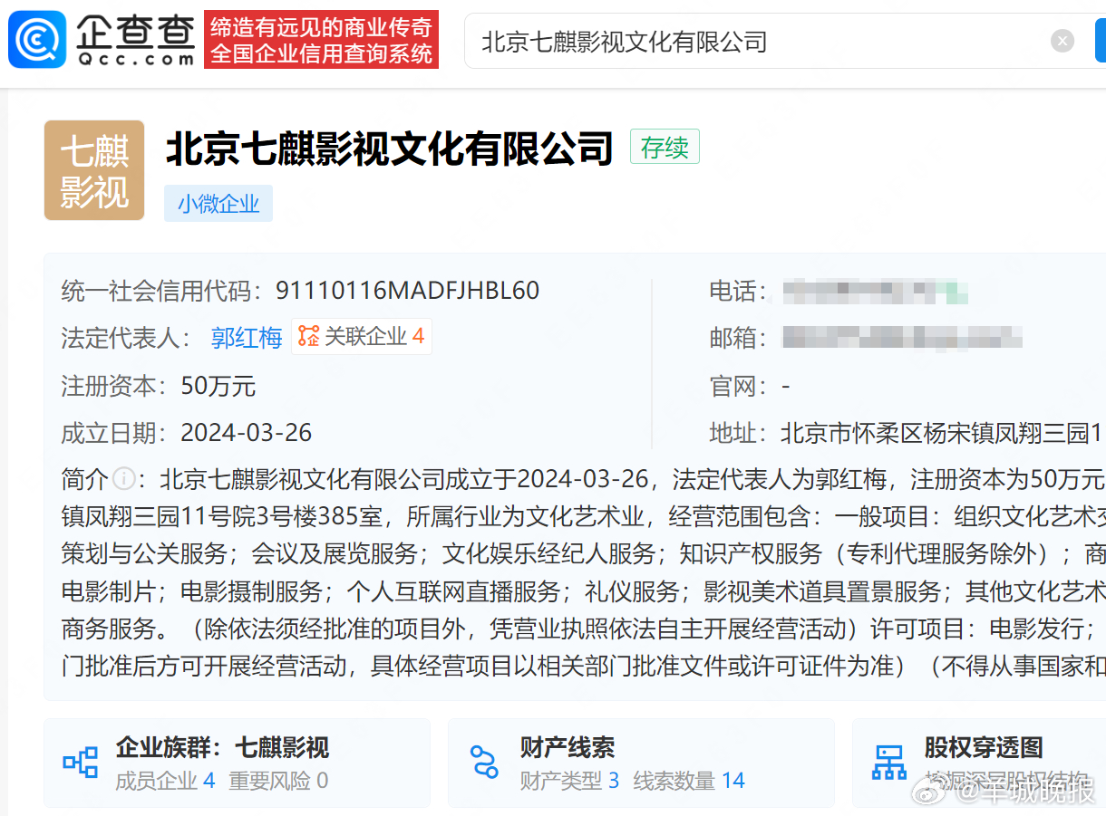The height and width of the screenshot is (816, 1106).
Task: Click the credit code 91110116MADFJHBL60
Action: pos(408,291)
